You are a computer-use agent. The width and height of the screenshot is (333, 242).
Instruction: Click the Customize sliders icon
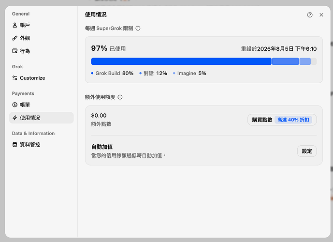coord(14,78)
